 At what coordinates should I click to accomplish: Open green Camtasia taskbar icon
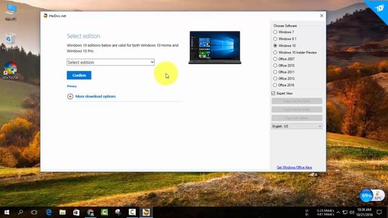click(104, 212)
